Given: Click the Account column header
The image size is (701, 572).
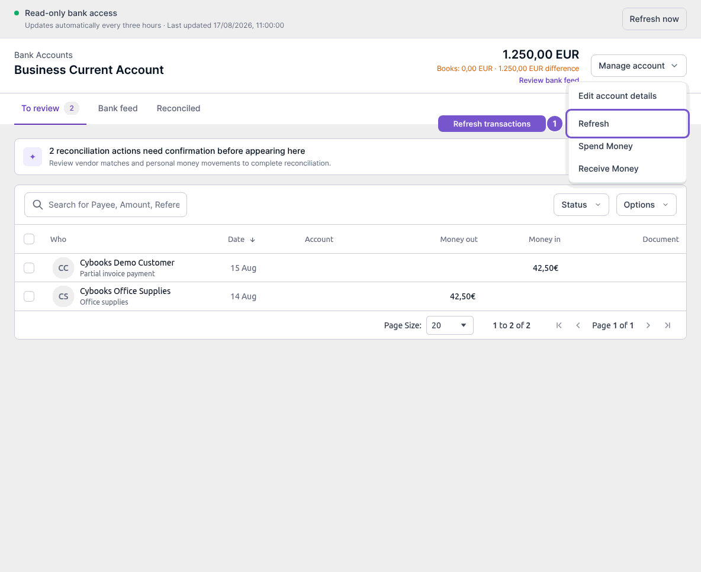Looking at the screenshot, I should 319,240.
